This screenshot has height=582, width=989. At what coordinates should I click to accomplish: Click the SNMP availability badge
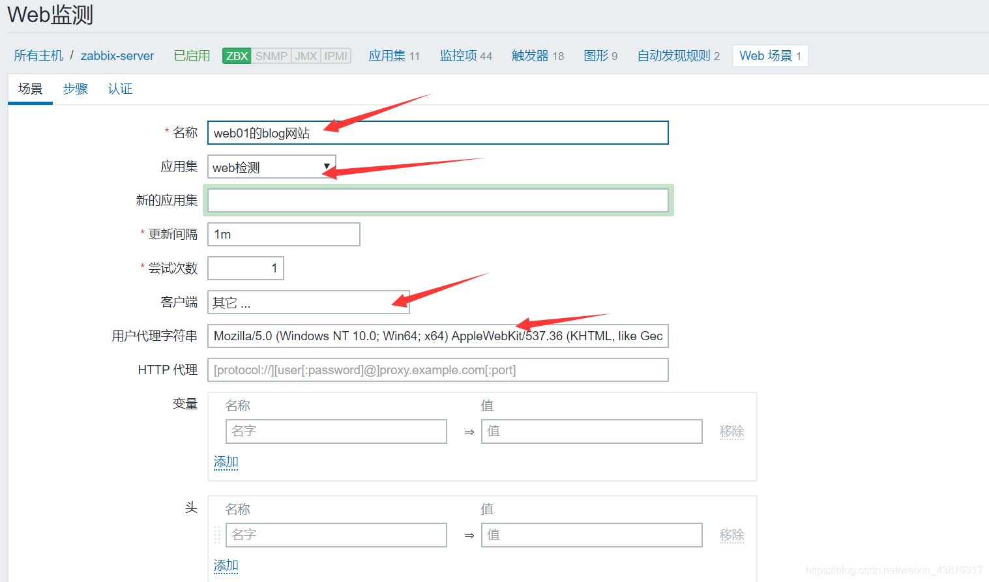point(271,56)
